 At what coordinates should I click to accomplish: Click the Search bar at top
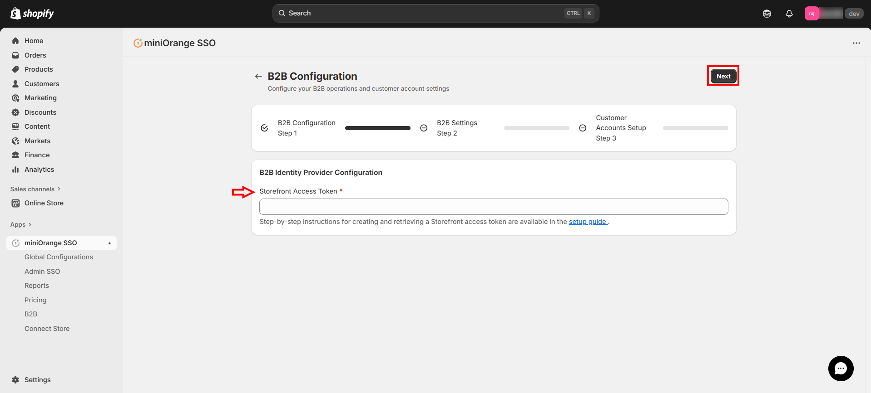click(x=435, y=13)
